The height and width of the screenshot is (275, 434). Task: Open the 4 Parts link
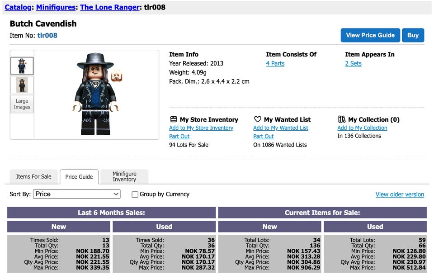(x=275, y=63)
